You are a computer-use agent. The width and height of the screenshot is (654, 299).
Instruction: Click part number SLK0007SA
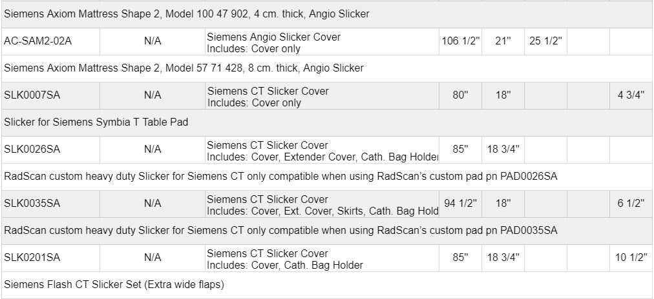[x=32, y=95]
